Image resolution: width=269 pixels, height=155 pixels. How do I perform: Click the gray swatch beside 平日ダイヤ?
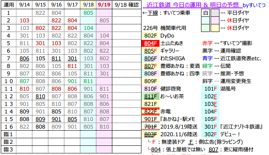pos(215,13)
